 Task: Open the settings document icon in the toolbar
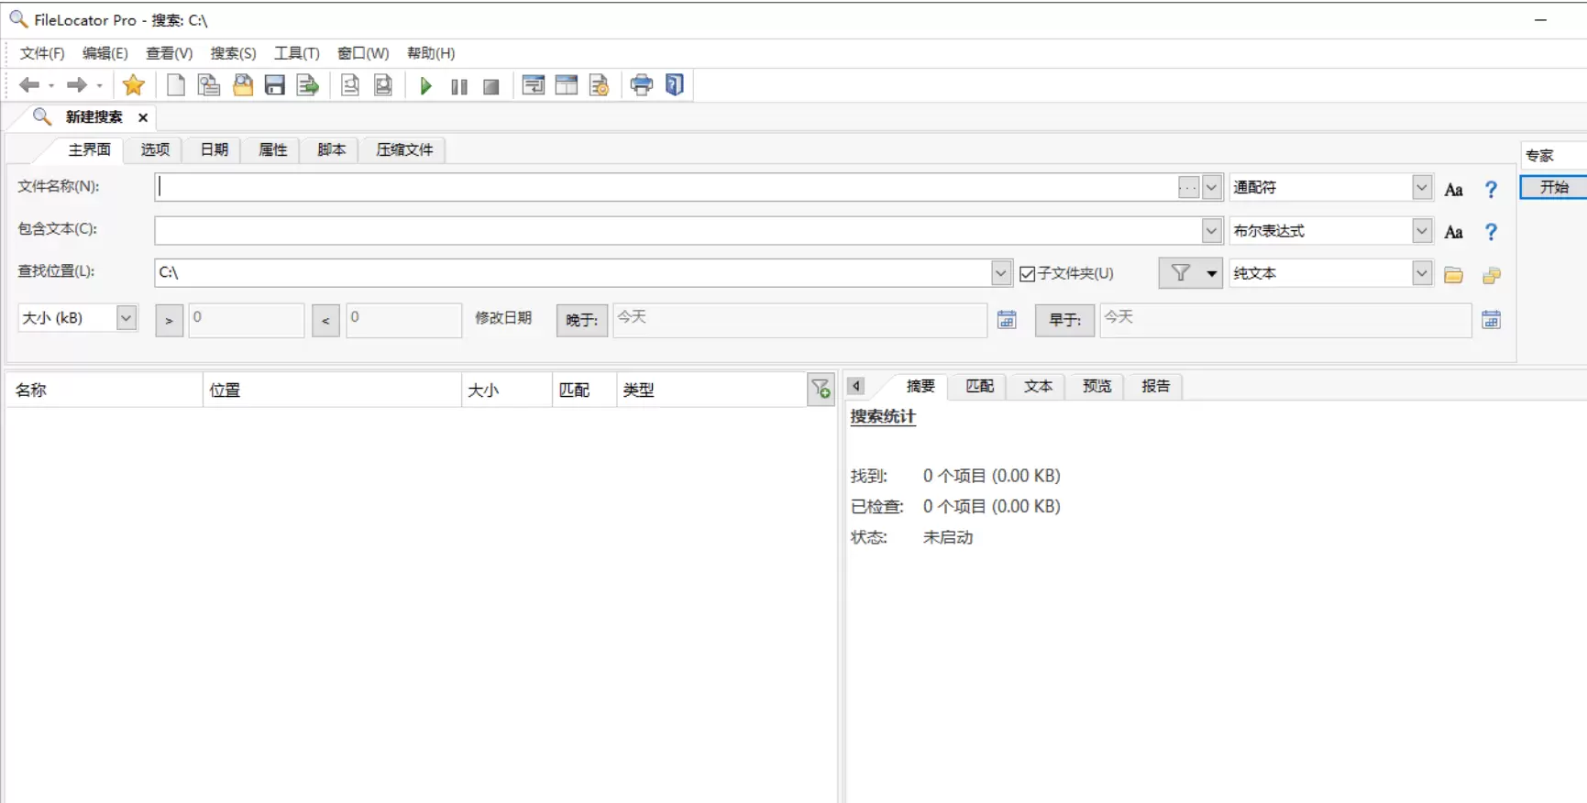pos(600,85)
